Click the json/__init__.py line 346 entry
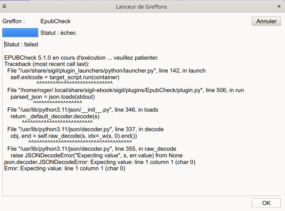The height and width of the screenshot is (211, 285). point(82,110)
